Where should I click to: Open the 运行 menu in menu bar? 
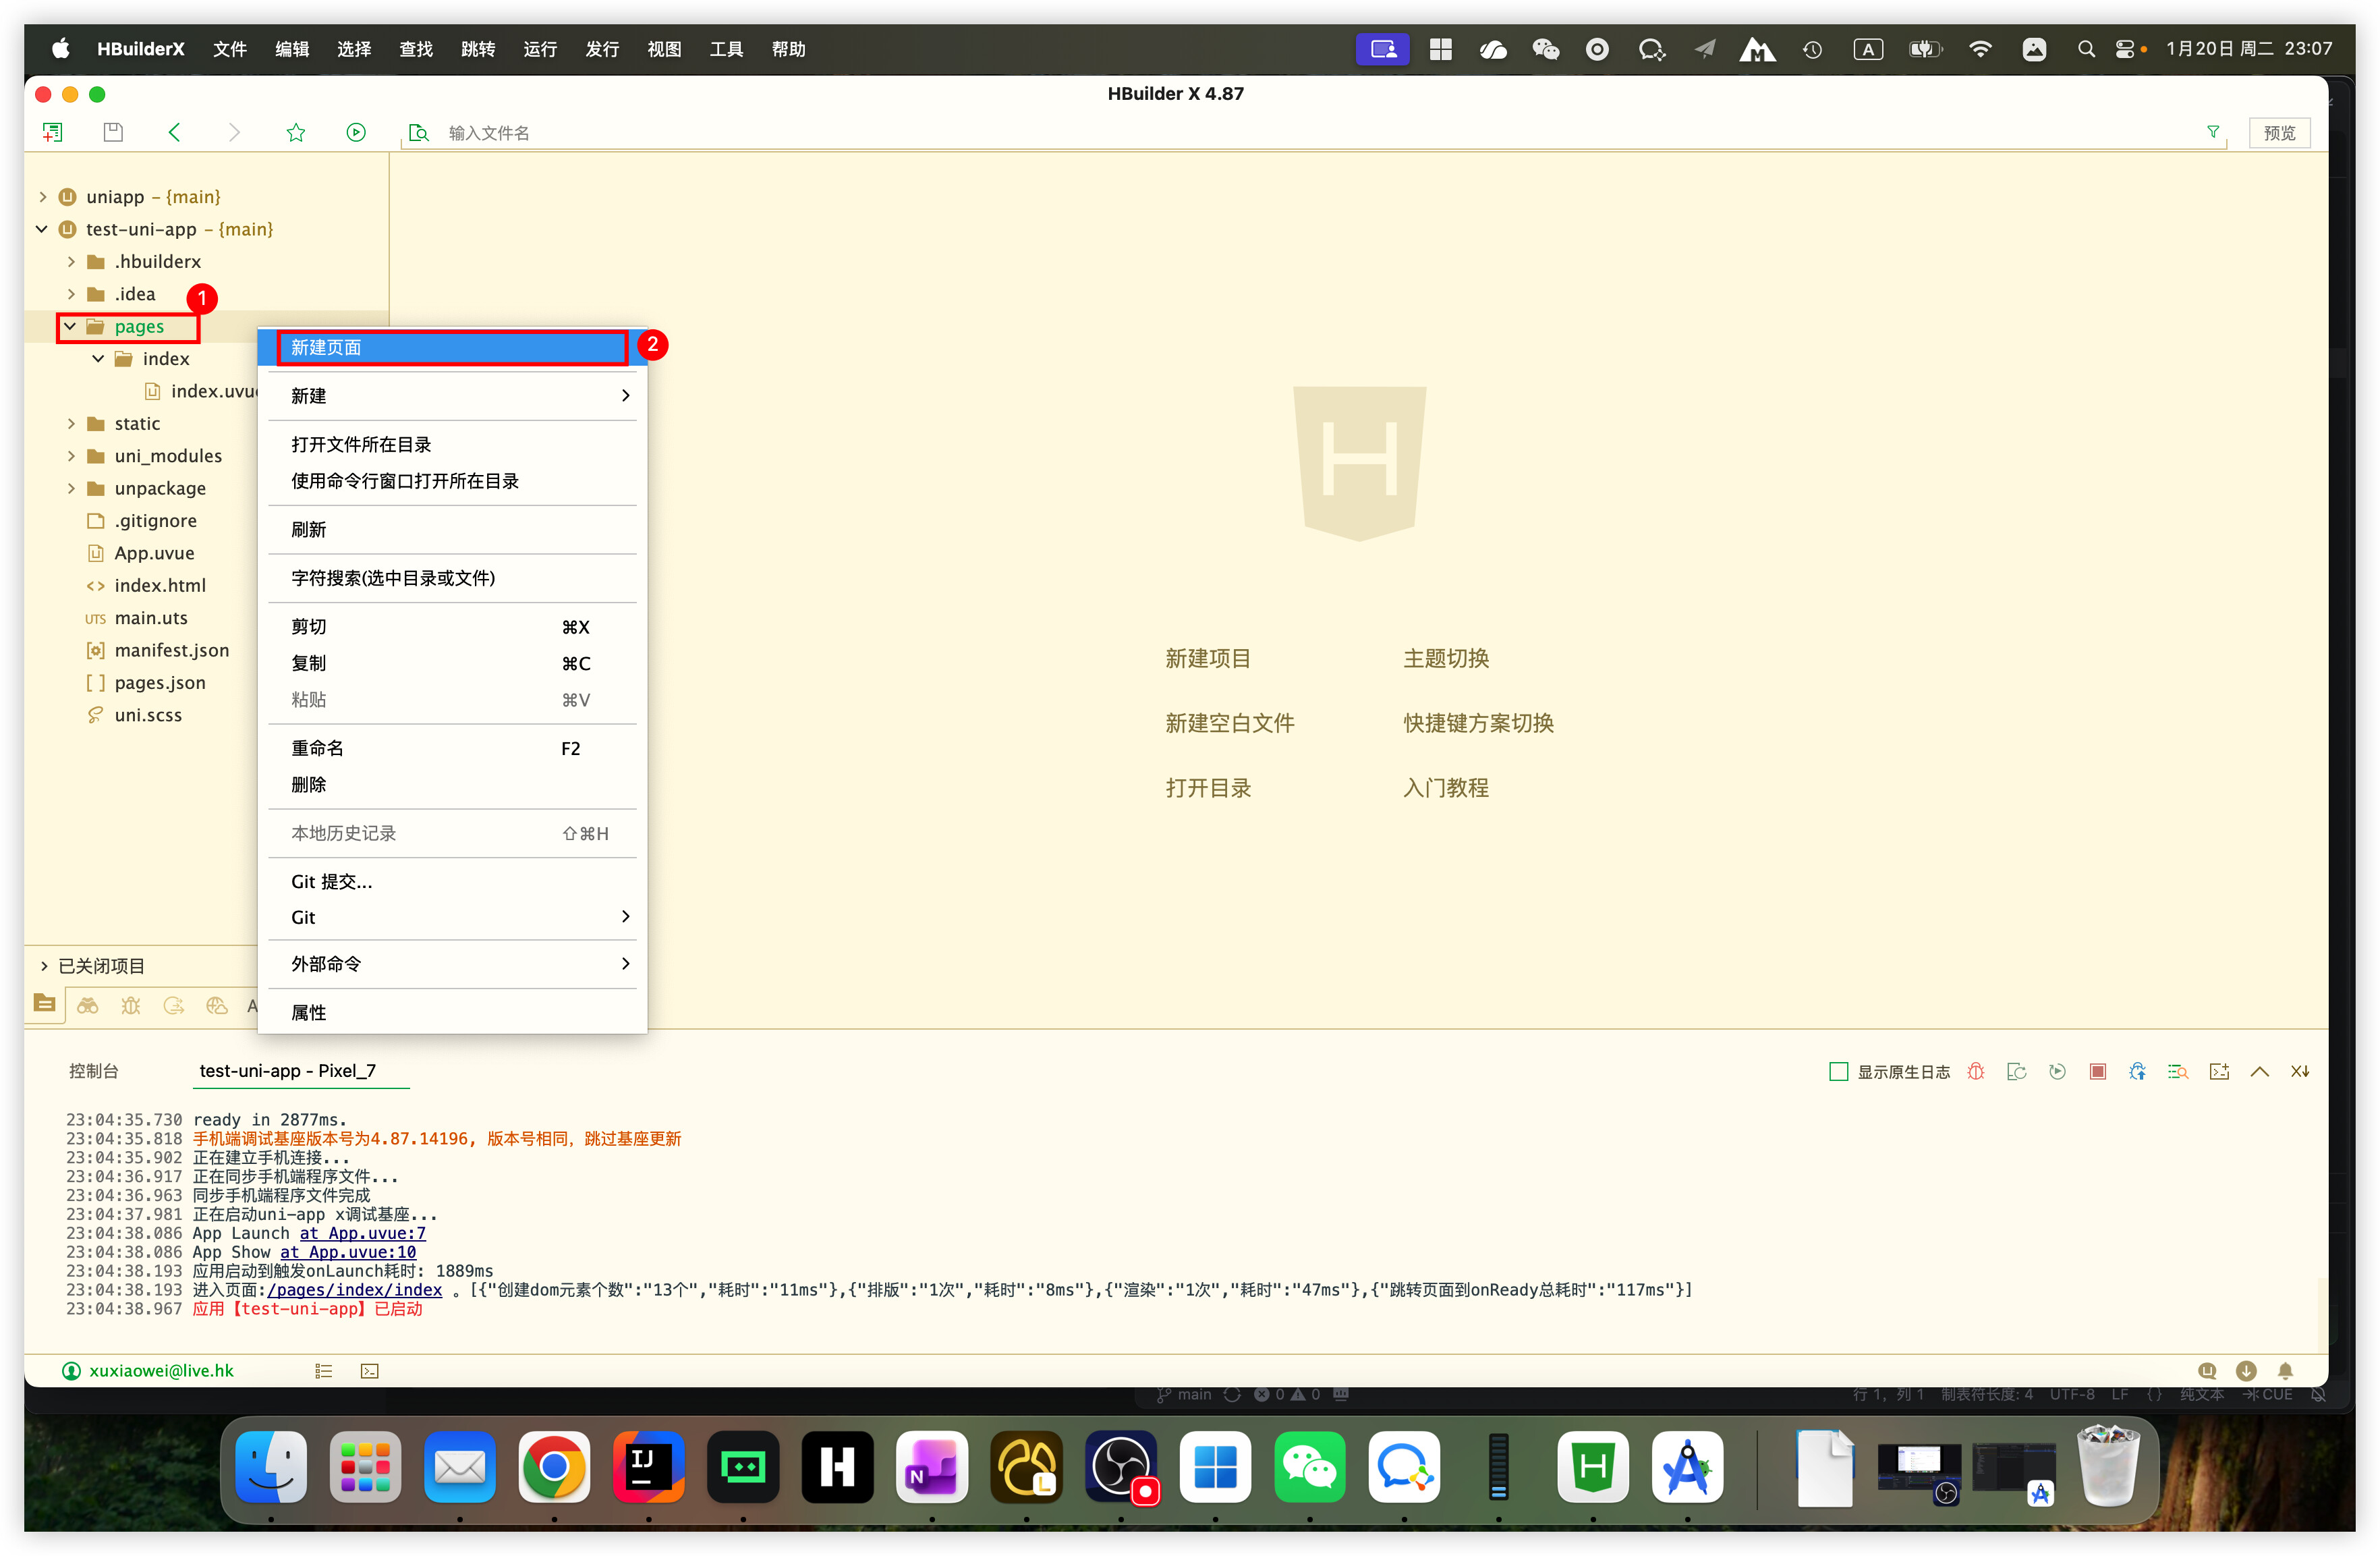pyautogui.click(x=540, y=49)
